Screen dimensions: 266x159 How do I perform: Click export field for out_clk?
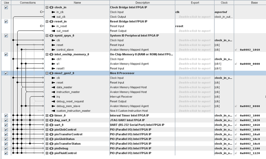point(195,17)
